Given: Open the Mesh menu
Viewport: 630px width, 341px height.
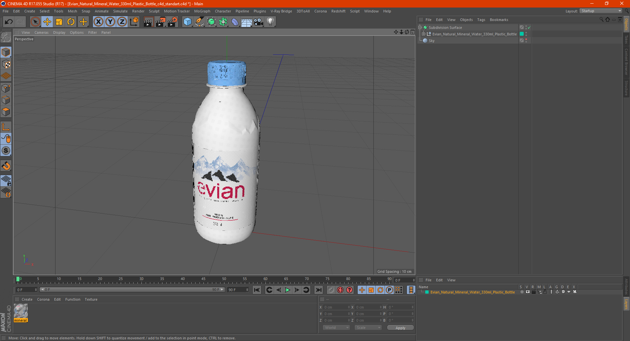Looking at the screenshot, I should coord(72,11).
